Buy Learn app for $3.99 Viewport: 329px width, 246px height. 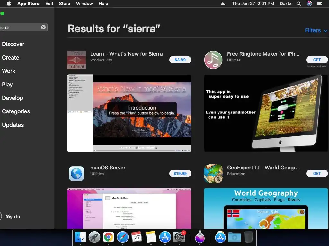[180, 60]
